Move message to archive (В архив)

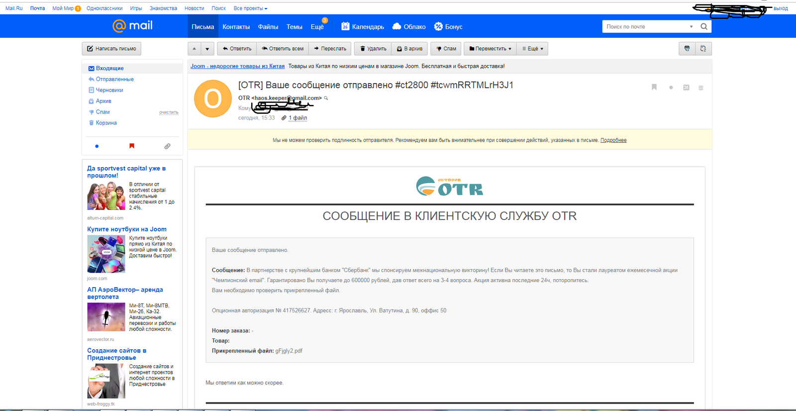410,49
